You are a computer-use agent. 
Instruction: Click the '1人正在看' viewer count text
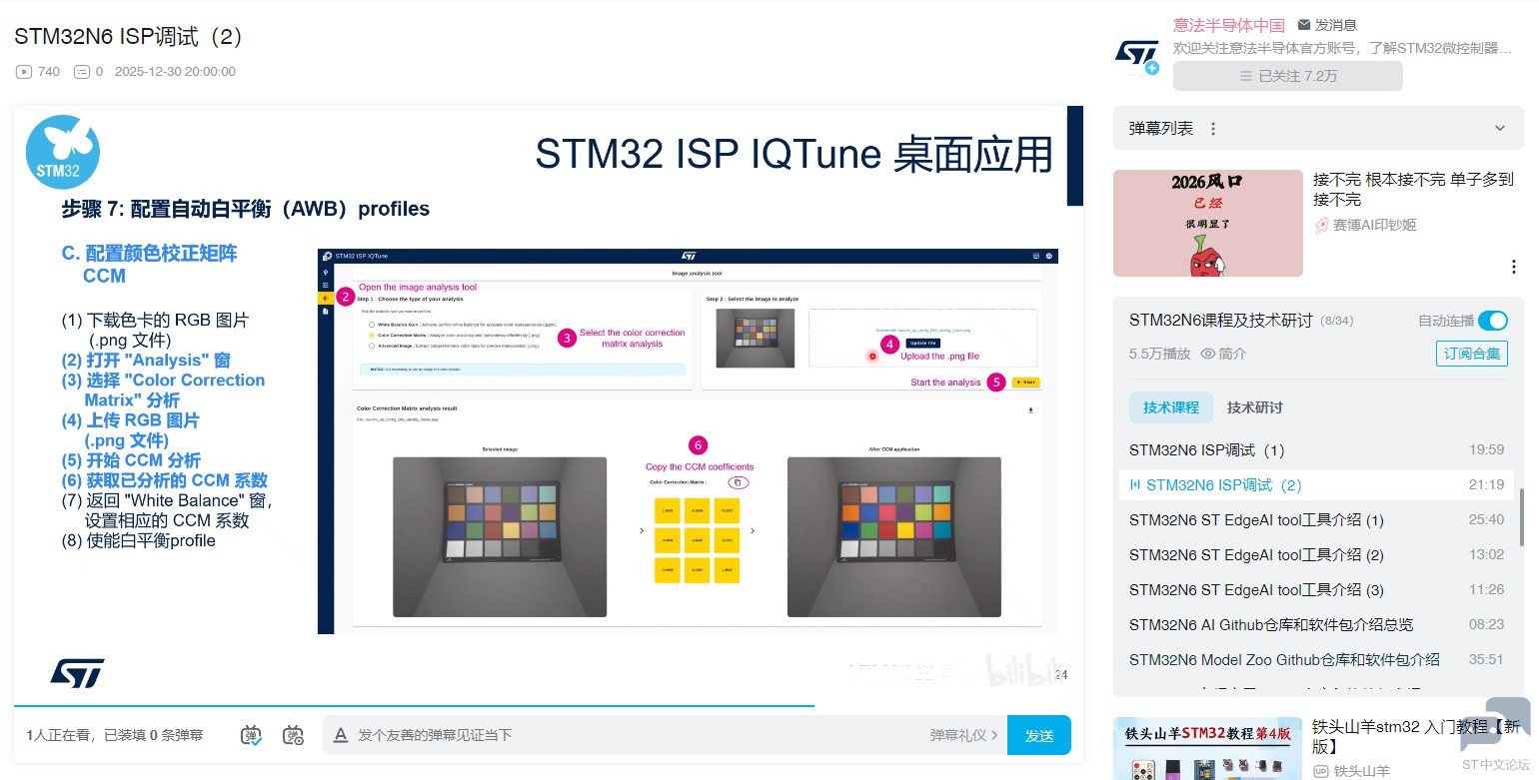[60, 735]
